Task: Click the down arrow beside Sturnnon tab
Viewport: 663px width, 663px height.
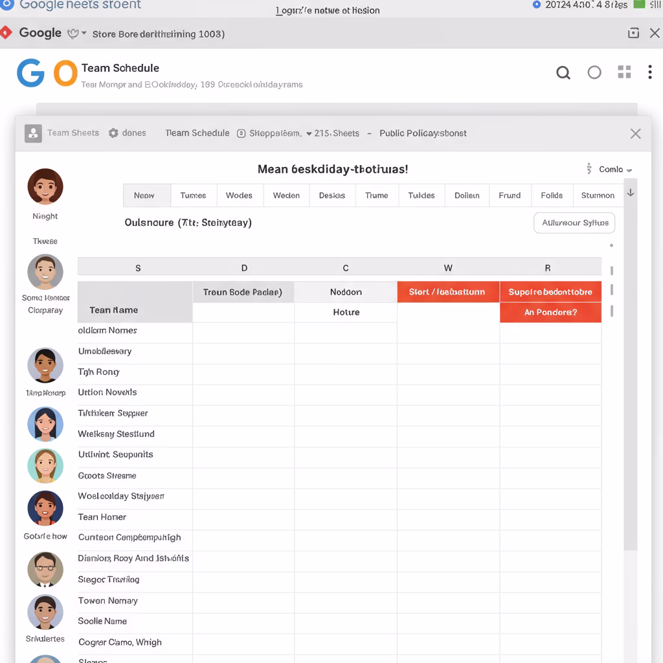Action: click(x=631, y=193)
